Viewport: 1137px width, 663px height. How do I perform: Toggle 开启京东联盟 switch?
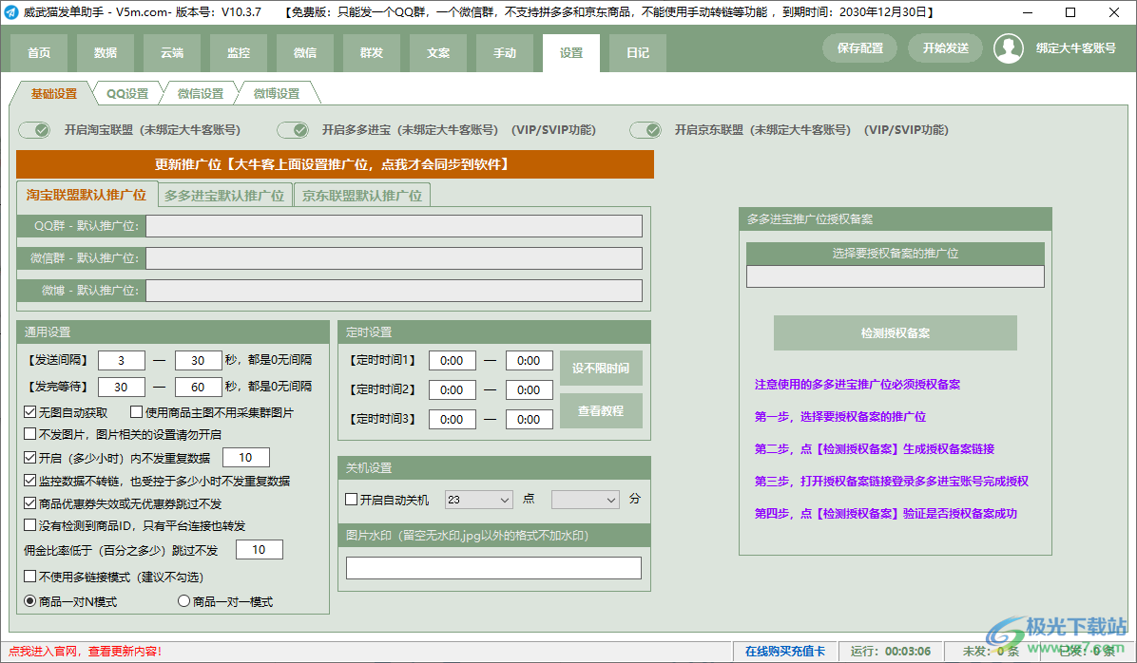click(646, 130)
